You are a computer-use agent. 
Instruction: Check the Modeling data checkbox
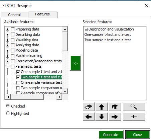point(13,51)
